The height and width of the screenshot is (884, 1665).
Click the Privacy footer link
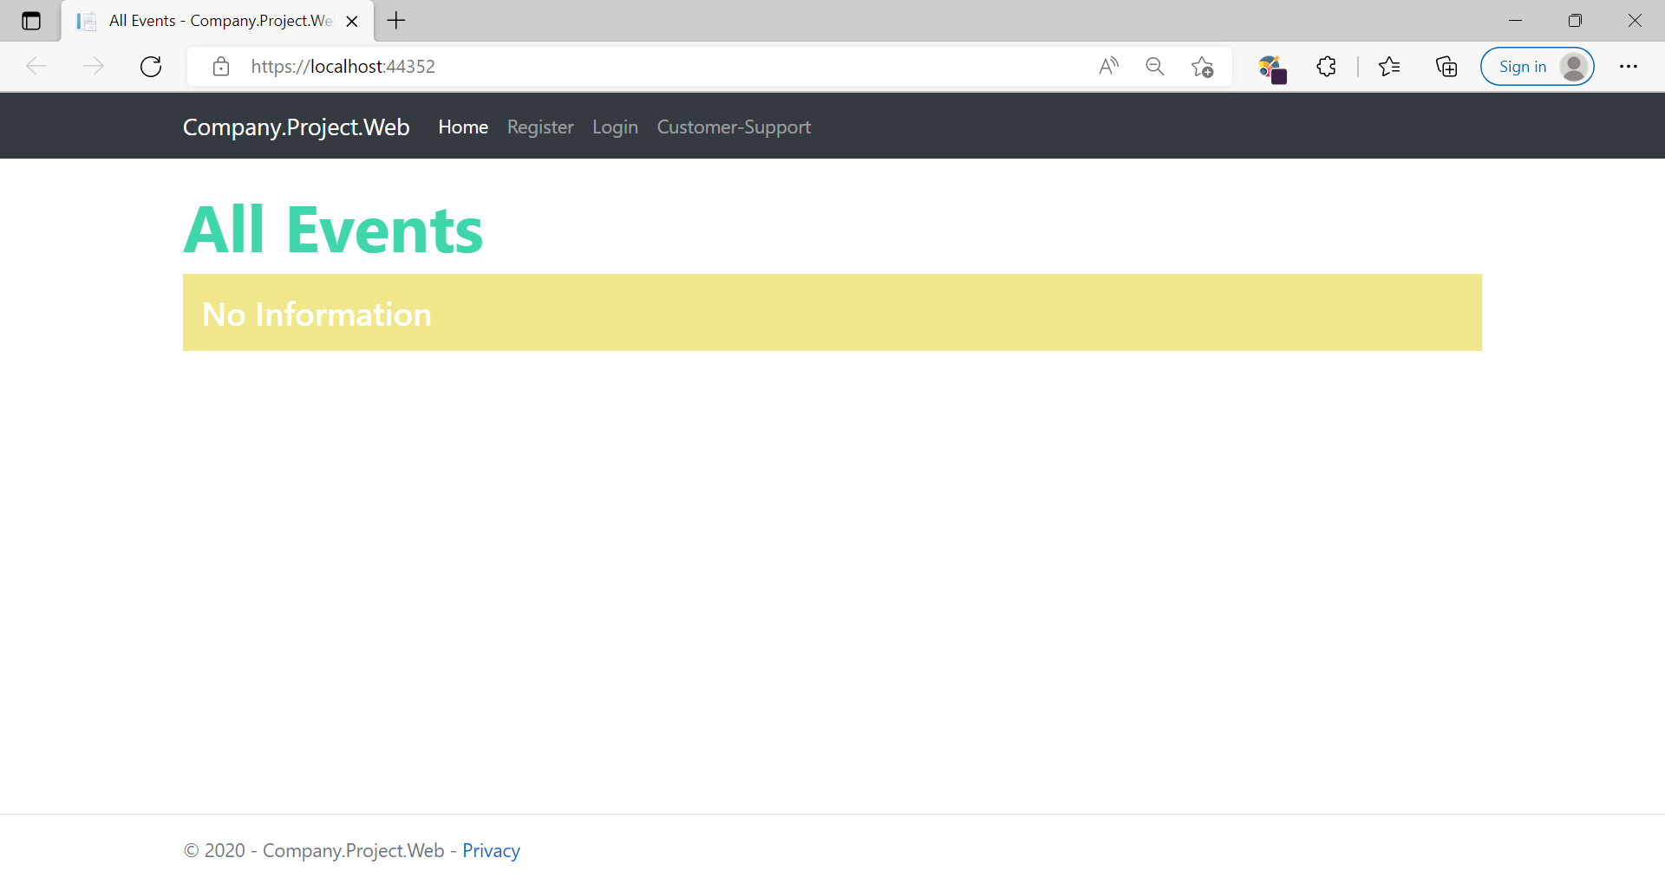tap(491, 850)
